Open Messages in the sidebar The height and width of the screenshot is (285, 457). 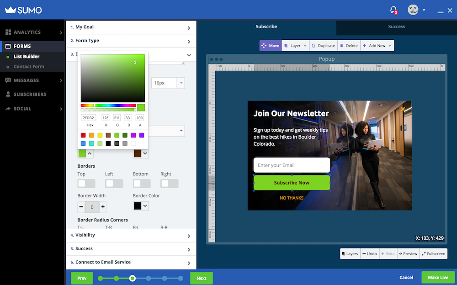(32, 80)
